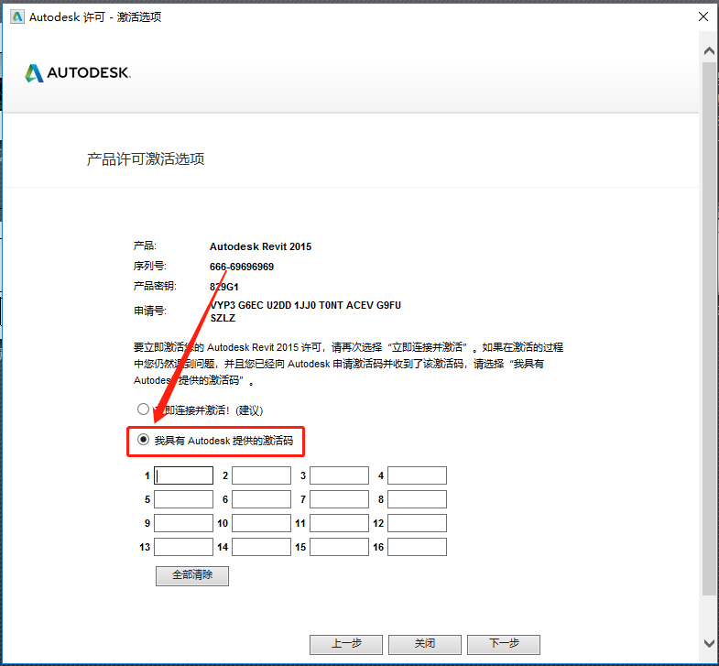Click activation code field 14
719x666 pixels.
click(x=261, y=547)
